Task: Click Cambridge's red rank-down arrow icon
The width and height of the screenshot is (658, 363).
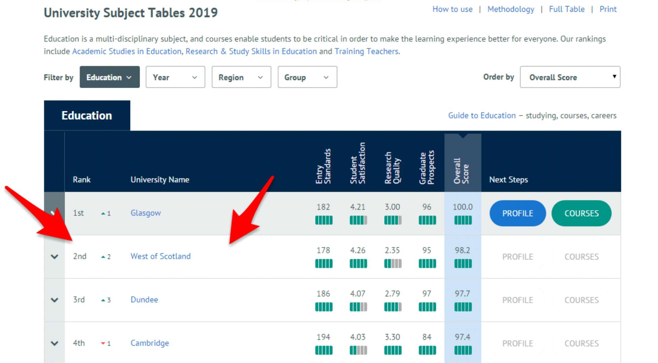Action: pos(103,343)
